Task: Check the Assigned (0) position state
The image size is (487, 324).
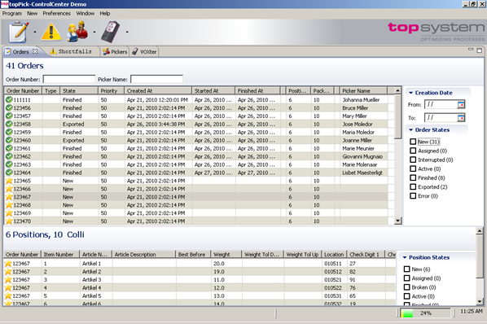Action: 406,278
